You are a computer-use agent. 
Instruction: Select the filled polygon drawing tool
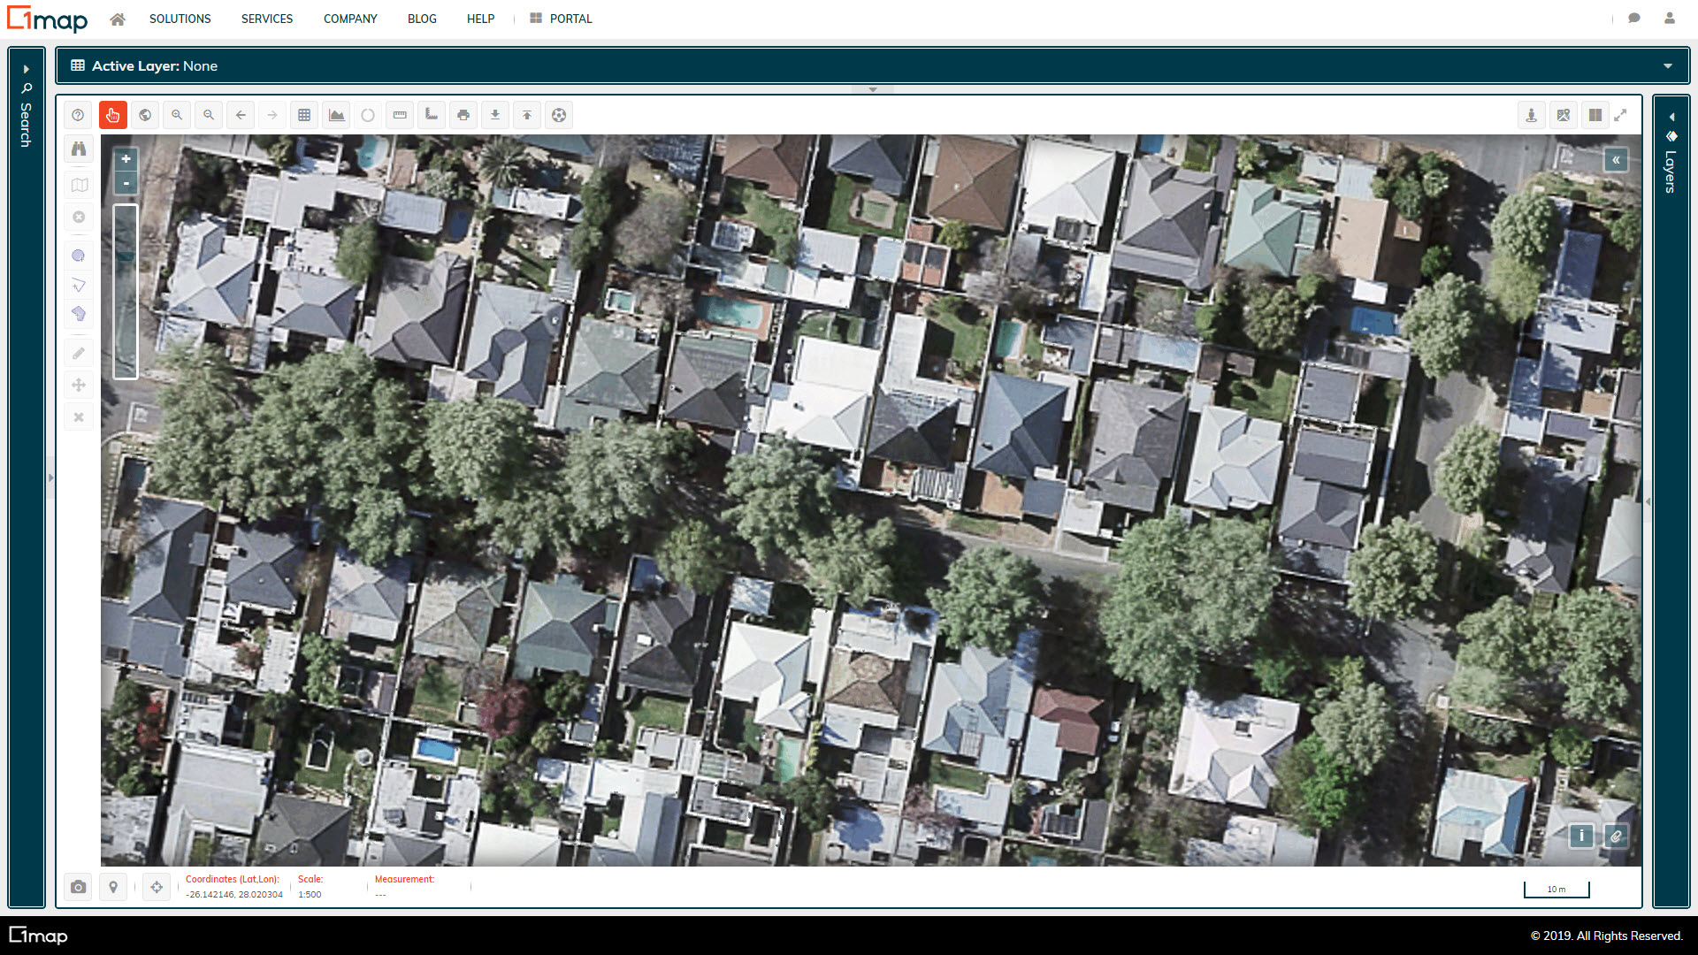(79, 314)
